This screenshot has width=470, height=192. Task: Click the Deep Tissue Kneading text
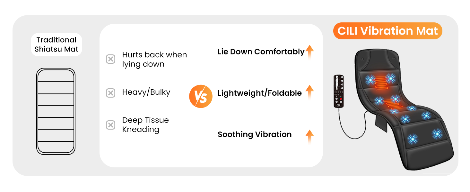145,125
